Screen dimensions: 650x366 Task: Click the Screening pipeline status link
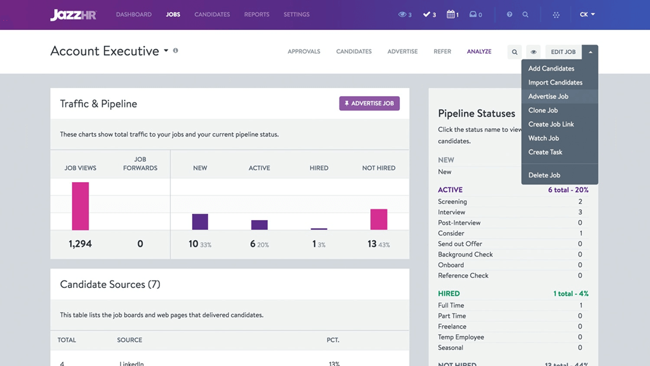pyautogui.click(x=452, y=201)
